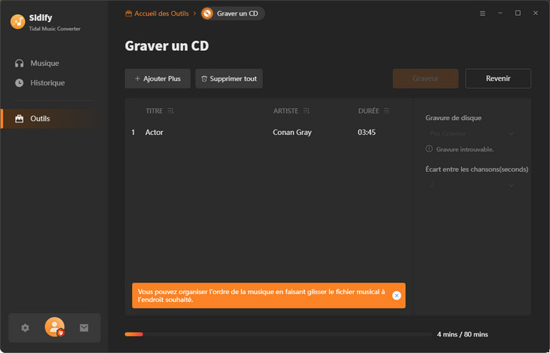The height and width of the screenshot is (353, 550).
Task: Open Historique in the sidebar
Action: click(47, 82)
